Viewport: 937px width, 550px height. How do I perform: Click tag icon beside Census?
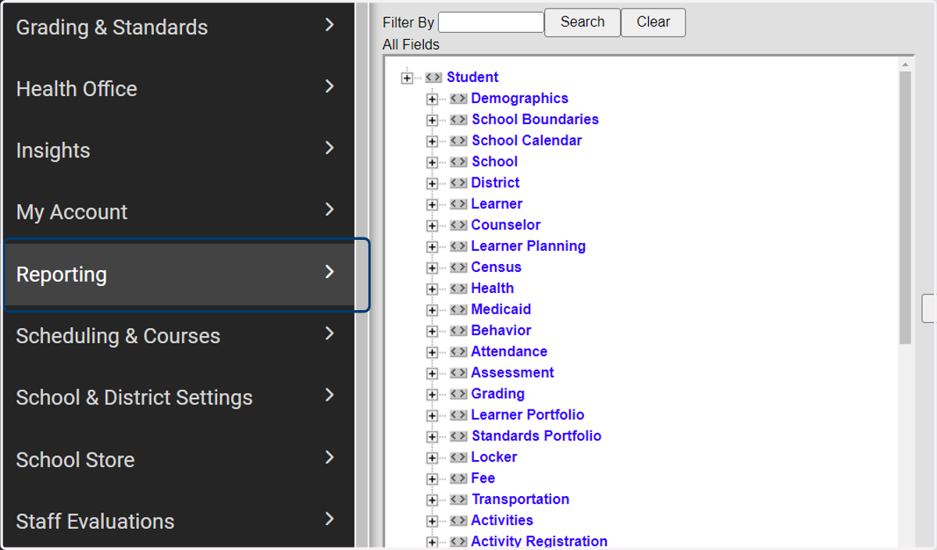click(x=458, y=267)
